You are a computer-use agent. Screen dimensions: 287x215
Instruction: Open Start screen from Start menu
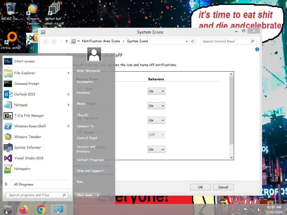click(x=37, y=61)
